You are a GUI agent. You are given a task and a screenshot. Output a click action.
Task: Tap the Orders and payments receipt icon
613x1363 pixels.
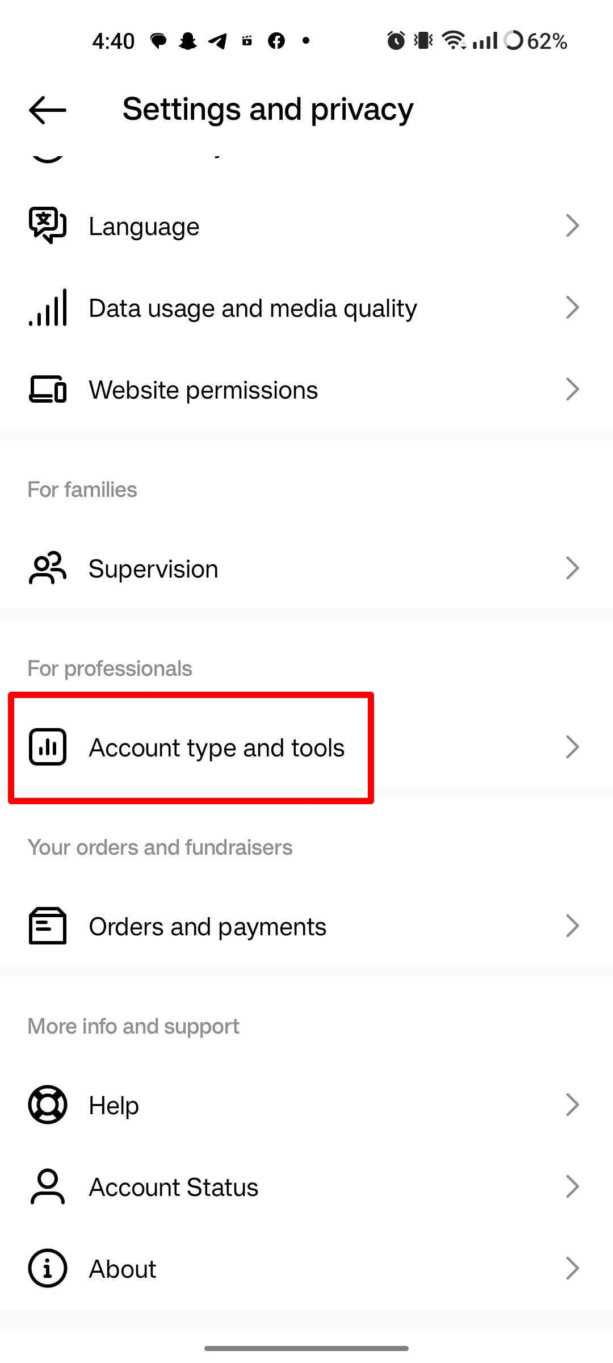(47, 926)
